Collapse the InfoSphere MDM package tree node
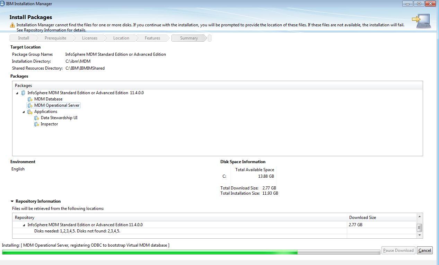Image resolution: width=439 pixels, height=265 pixels. click(x=17, y=93)
